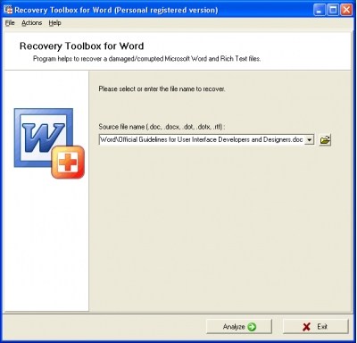Click the 'Please select or enter' instruction text
357x343 pixels.
(162, 88)
